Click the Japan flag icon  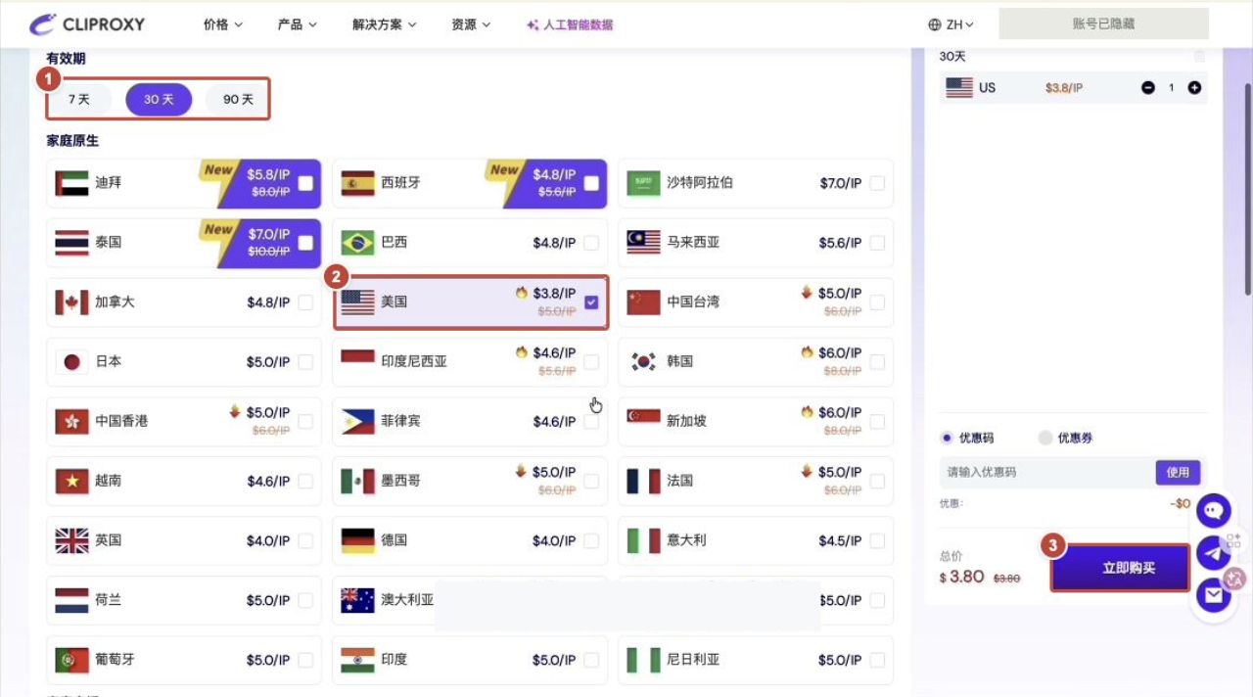click(72, 362)
